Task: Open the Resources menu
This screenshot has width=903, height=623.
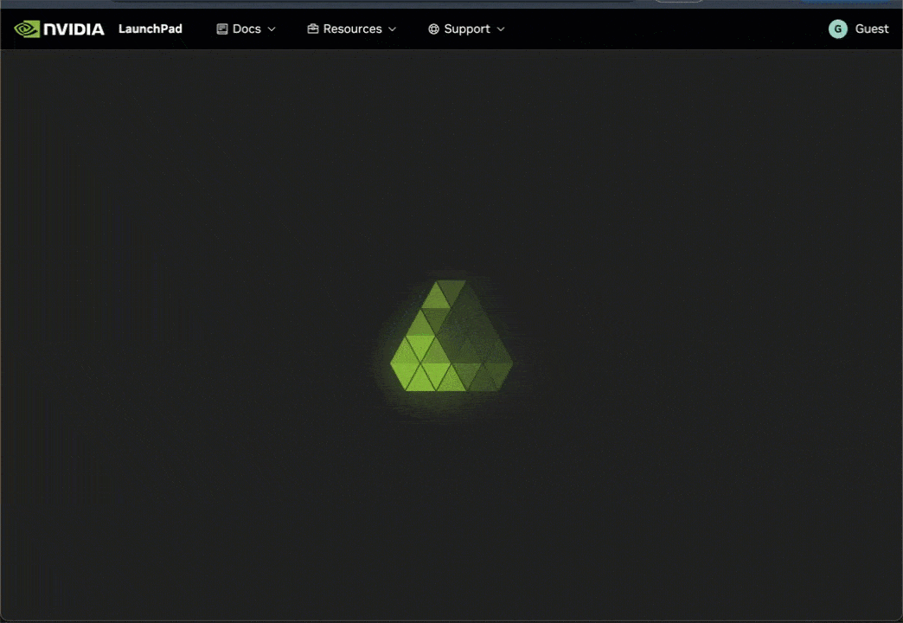Action: [352, 29]
